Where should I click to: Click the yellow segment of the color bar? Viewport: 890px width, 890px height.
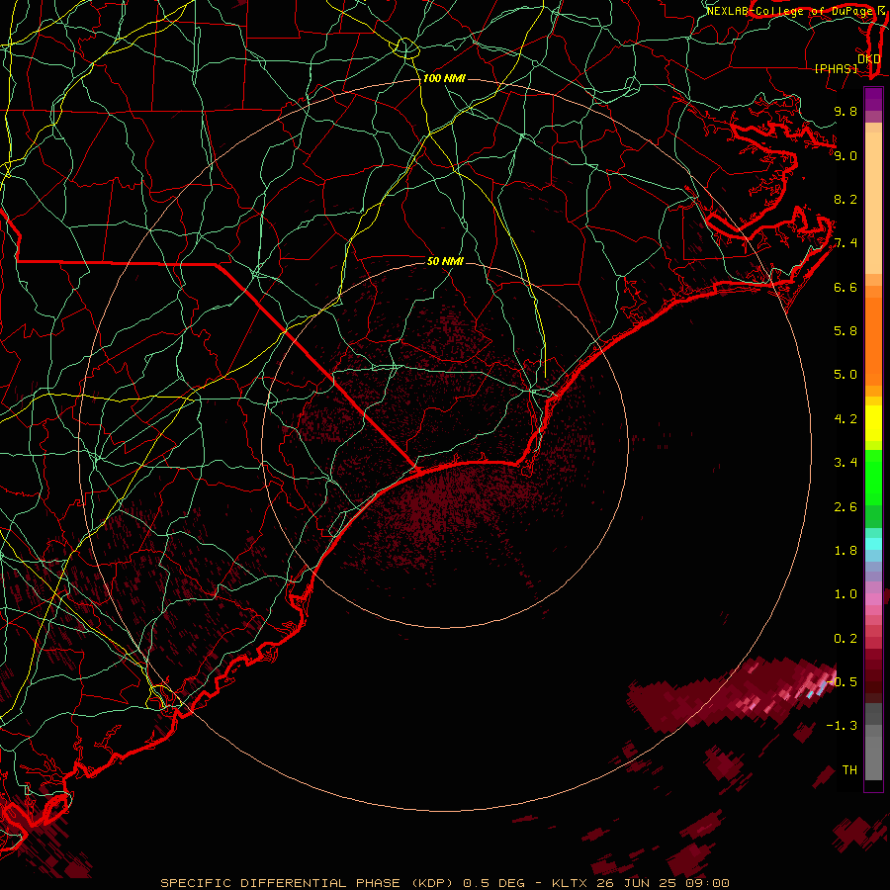pyautogui.click(x=873, y=423)
